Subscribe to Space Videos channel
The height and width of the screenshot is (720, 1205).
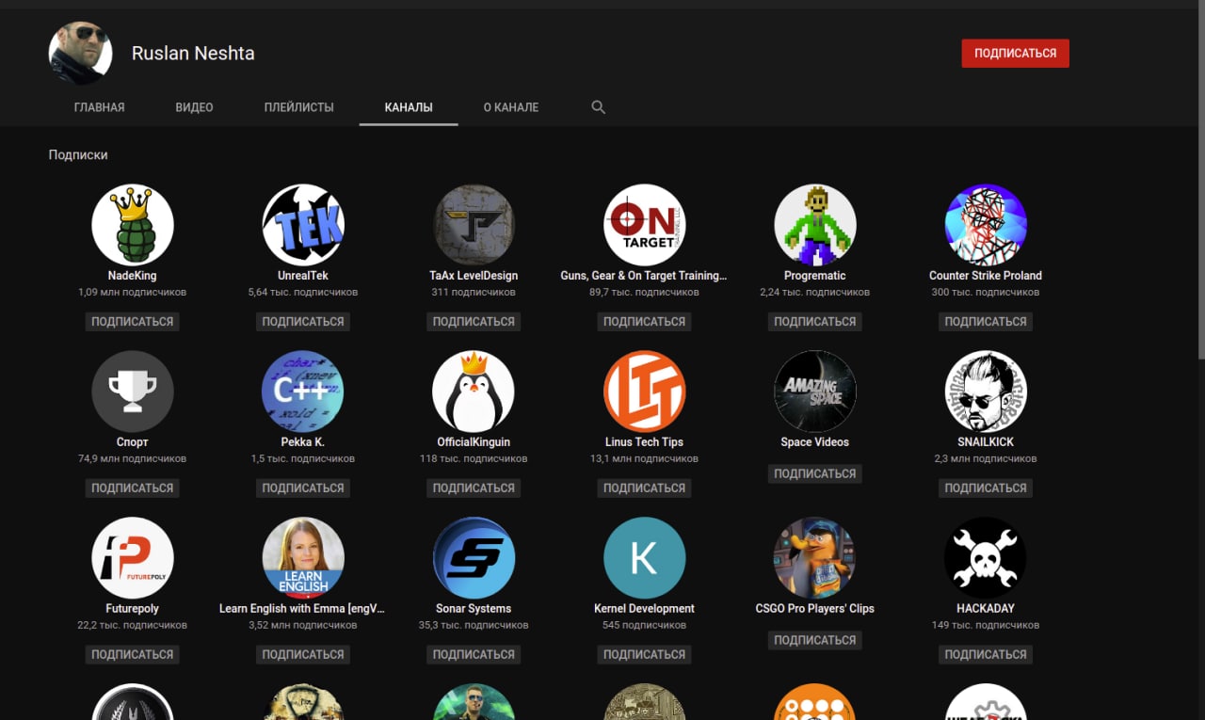(815, 473)
